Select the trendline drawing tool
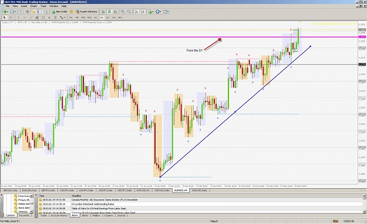 pos(31,18)
